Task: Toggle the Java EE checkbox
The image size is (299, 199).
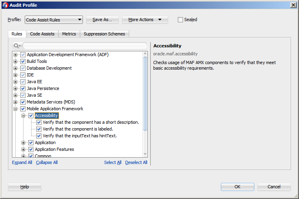Action: [x=23, y=82]
